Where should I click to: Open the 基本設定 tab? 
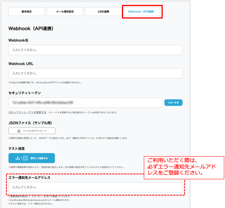26,12
